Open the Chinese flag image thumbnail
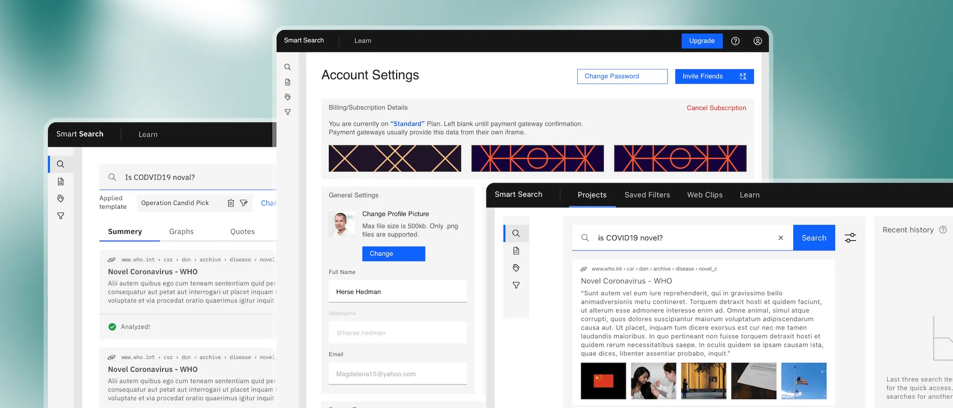The image size is (953, 408). [603, 381]
